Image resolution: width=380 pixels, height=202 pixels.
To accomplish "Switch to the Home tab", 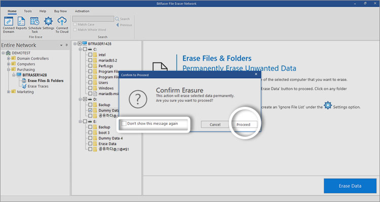I will click(x=12, y=11).
